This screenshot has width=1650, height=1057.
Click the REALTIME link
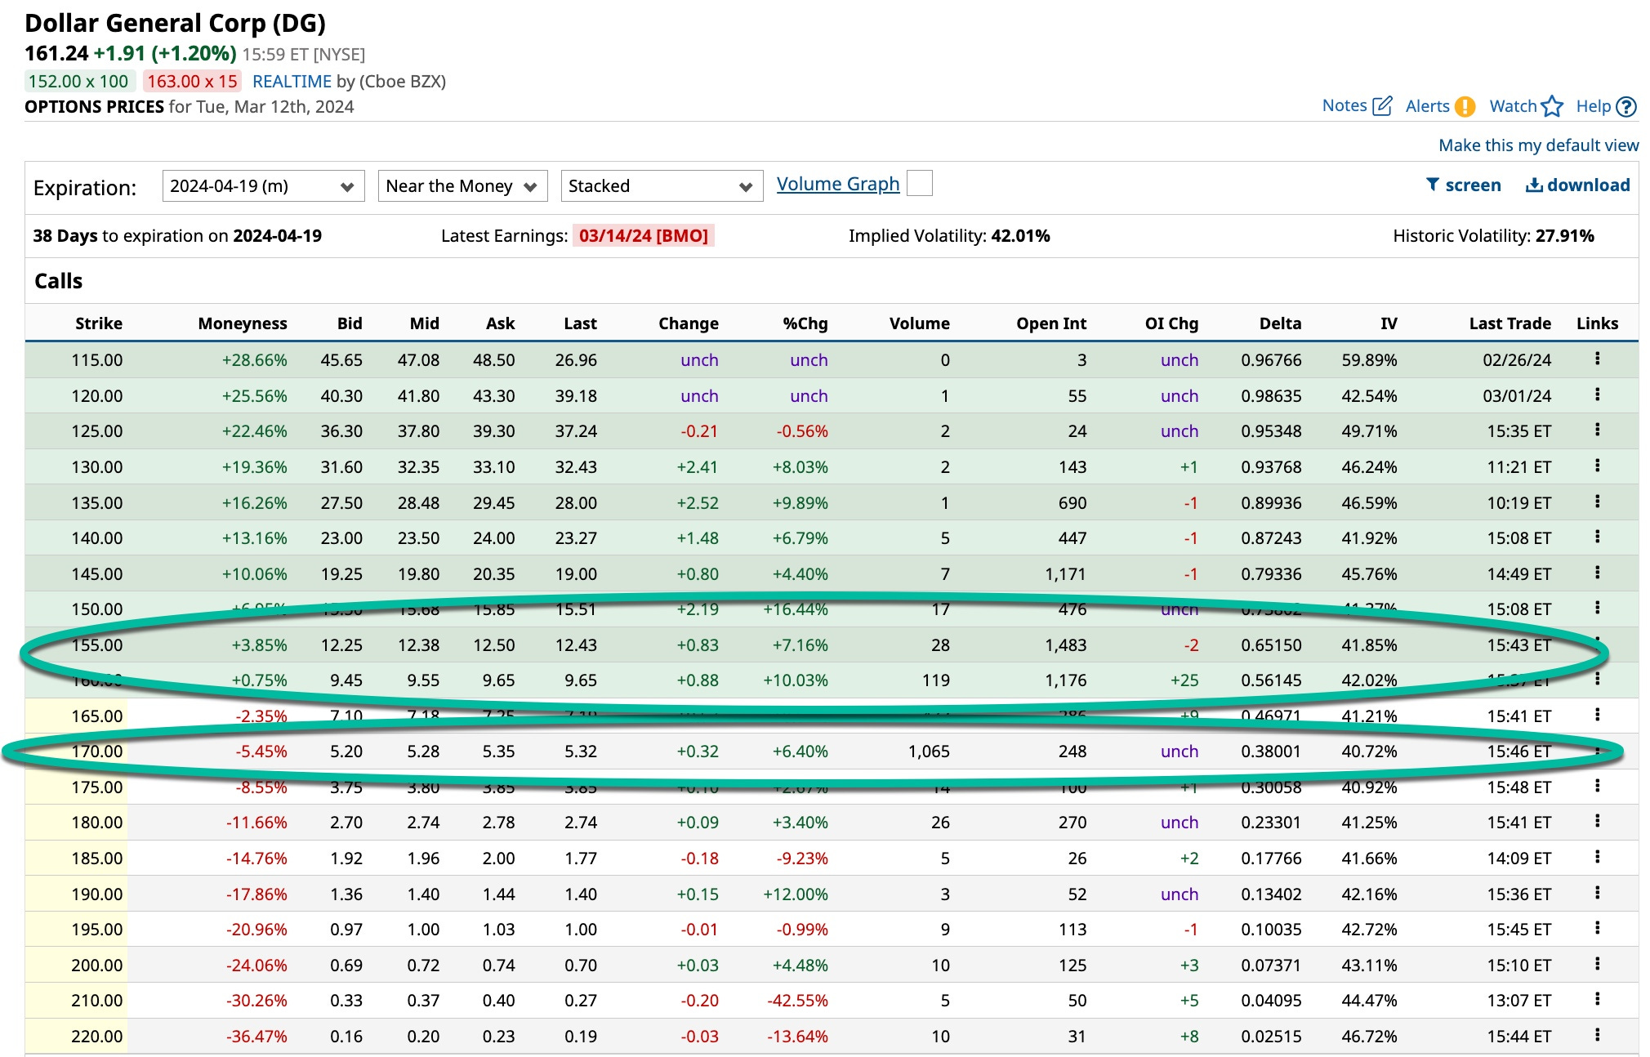[292, 81]
